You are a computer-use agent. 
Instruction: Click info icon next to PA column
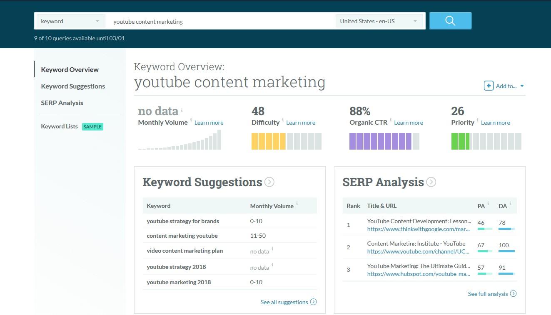coord(488,204)
